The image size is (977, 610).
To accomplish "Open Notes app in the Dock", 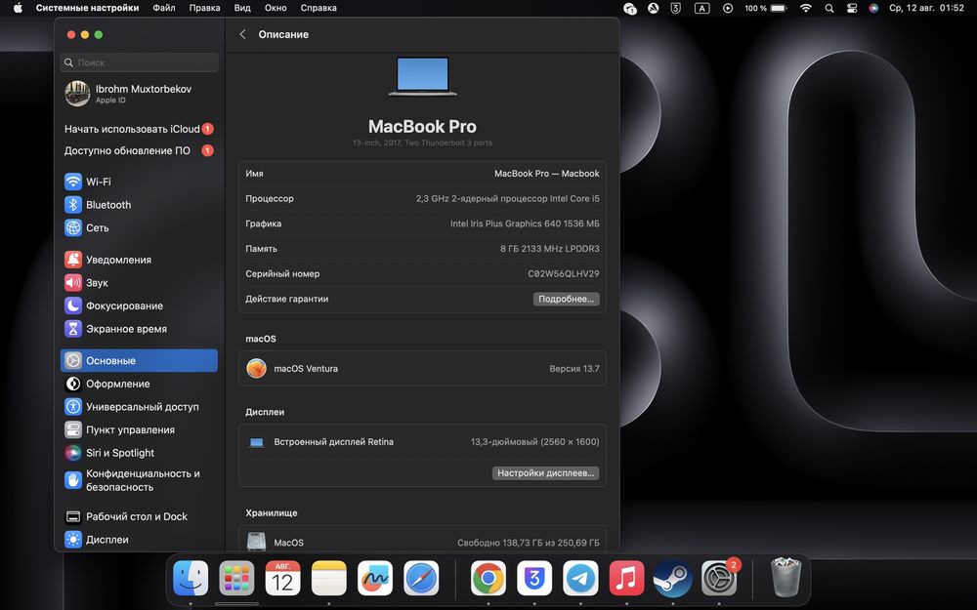I will pos(329,578).
